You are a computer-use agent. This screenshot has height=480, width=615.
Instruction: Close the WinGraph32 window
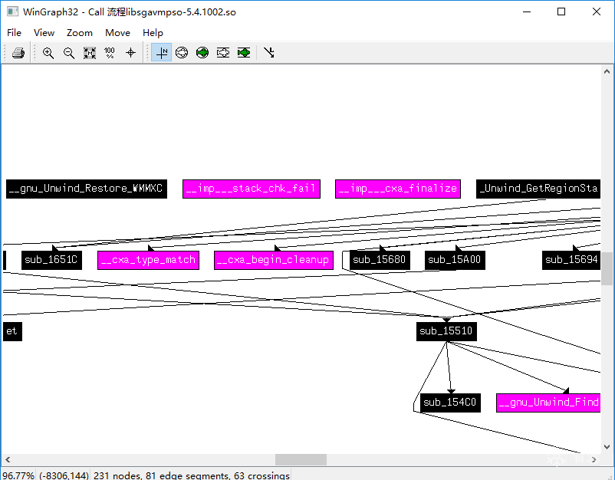coord(596,12)
